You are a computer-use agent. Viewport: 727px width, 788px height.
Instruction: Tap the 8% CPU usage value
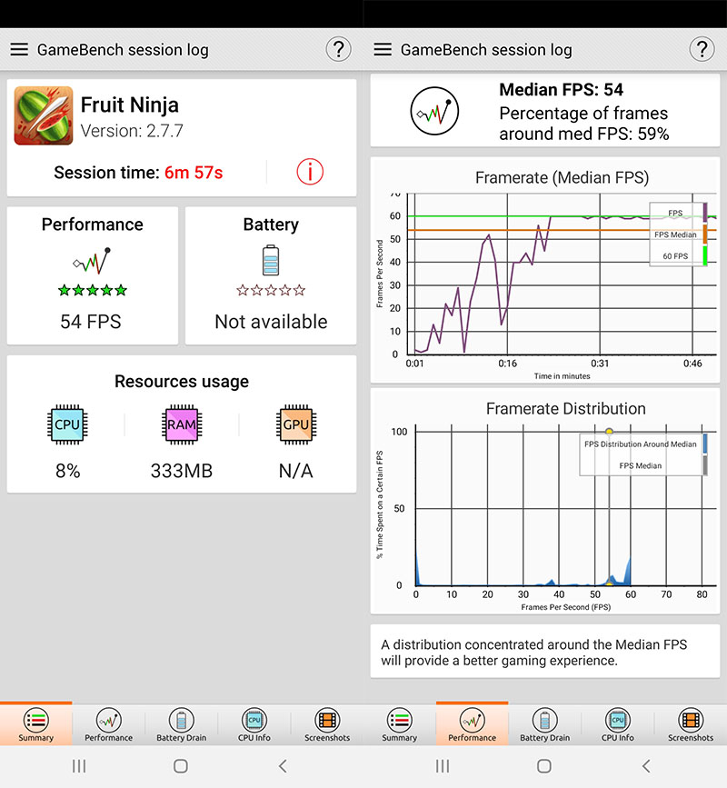(x=68, y=471)
